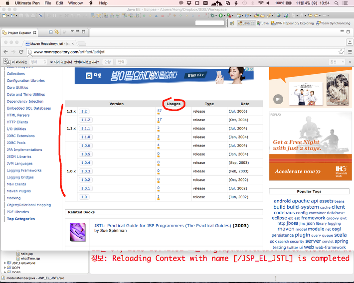Click the round go button on ad
Screen dimensions: 354x283
coord(278,99)
